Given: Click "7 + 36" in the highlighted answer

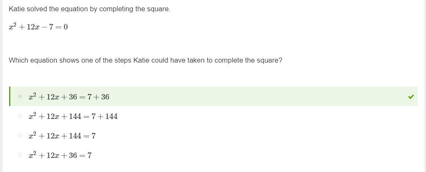Looking at the screenshot, I should 100,97.
